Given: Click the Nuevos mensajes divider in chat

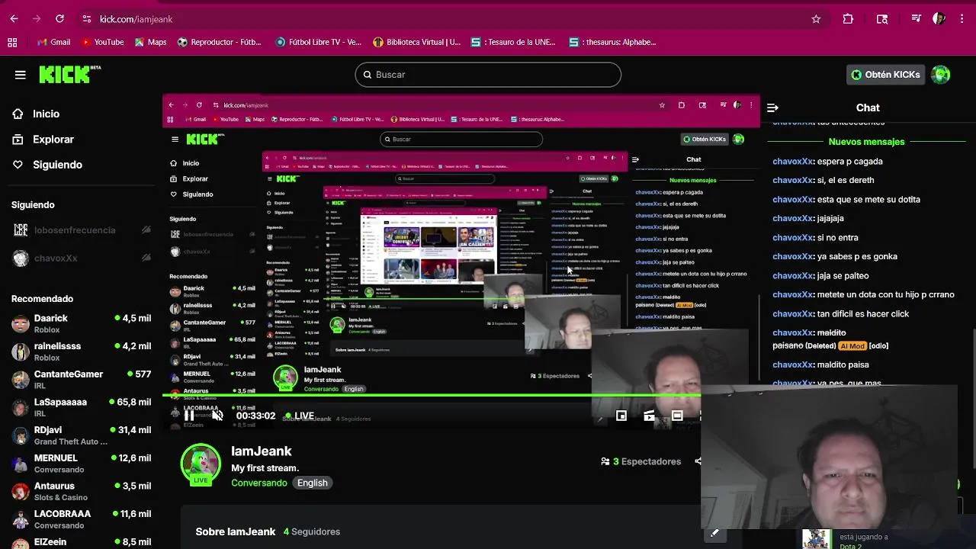Looking at the screenshot, I should pos(866,142).
